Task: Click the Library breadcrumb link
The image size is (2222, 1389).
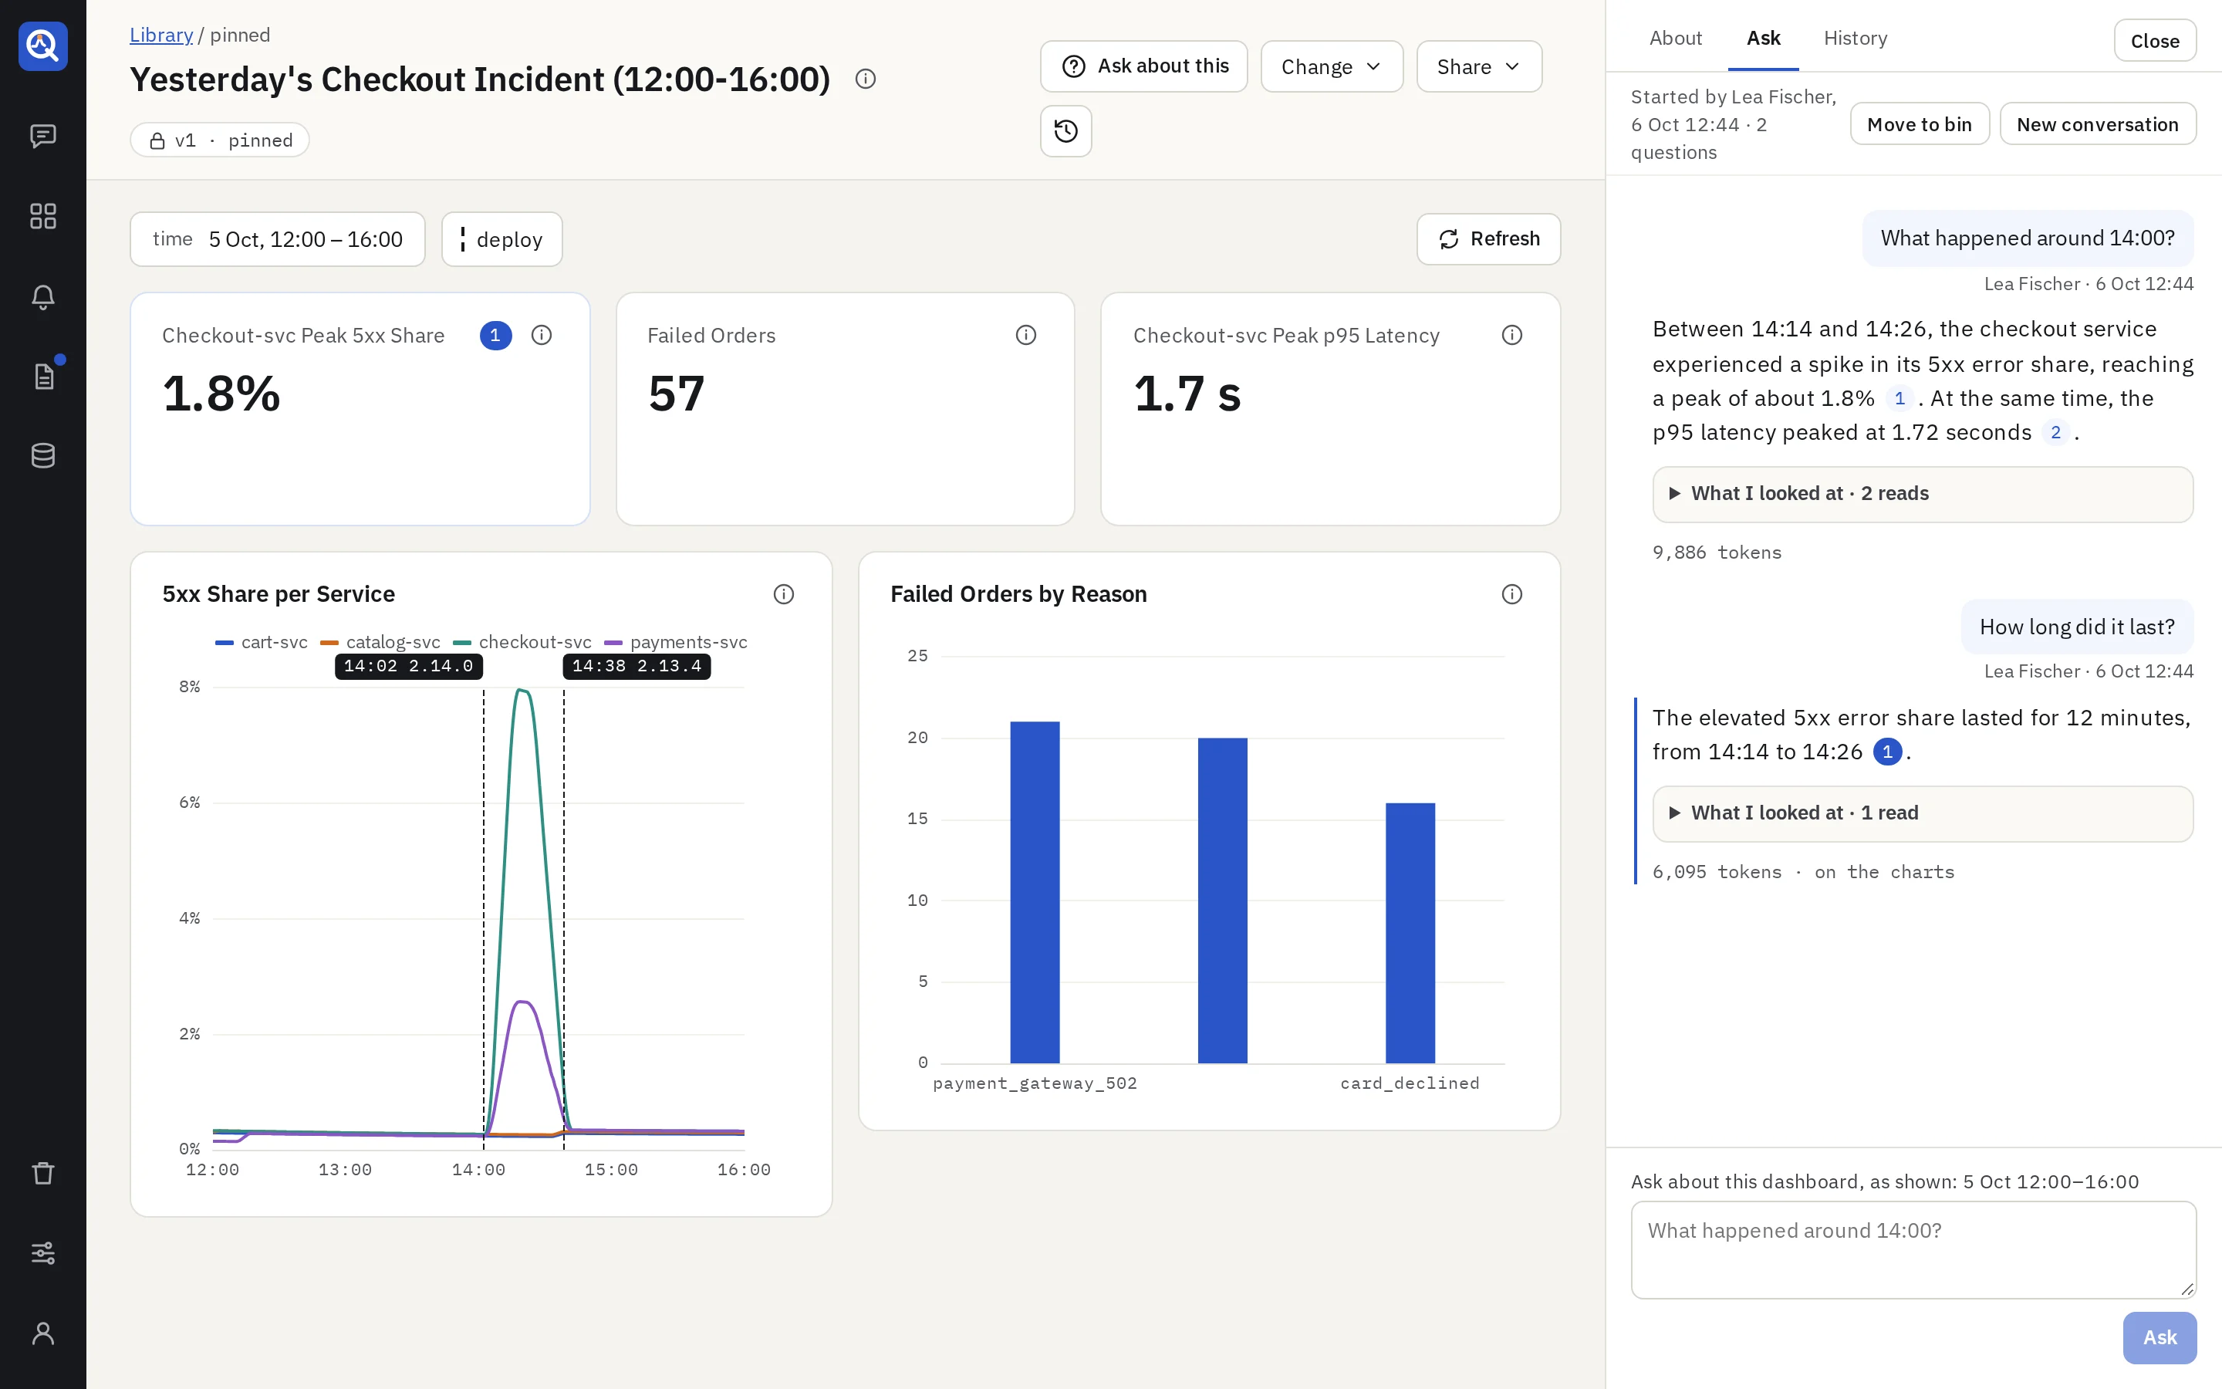Action: [160, 35]
